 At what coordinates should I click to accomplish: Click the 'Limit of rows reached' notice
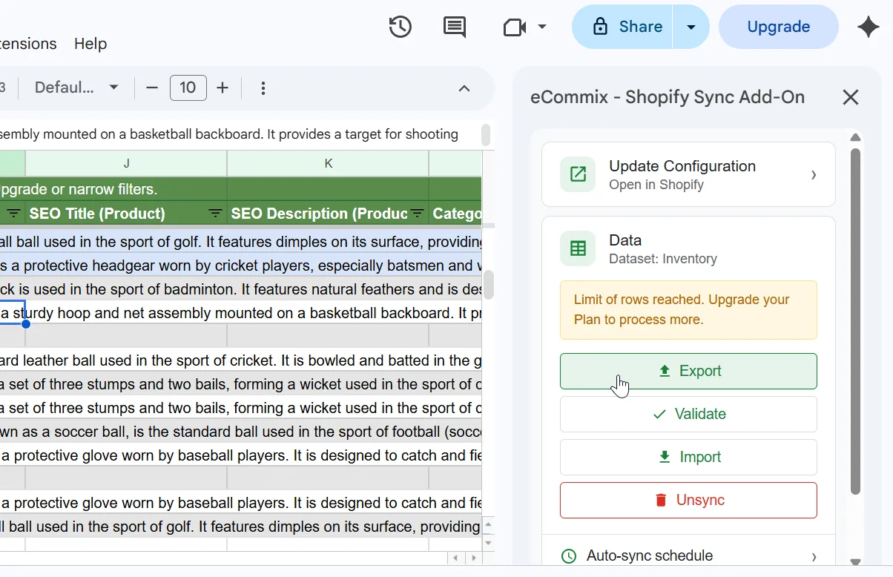coord(688,310)
